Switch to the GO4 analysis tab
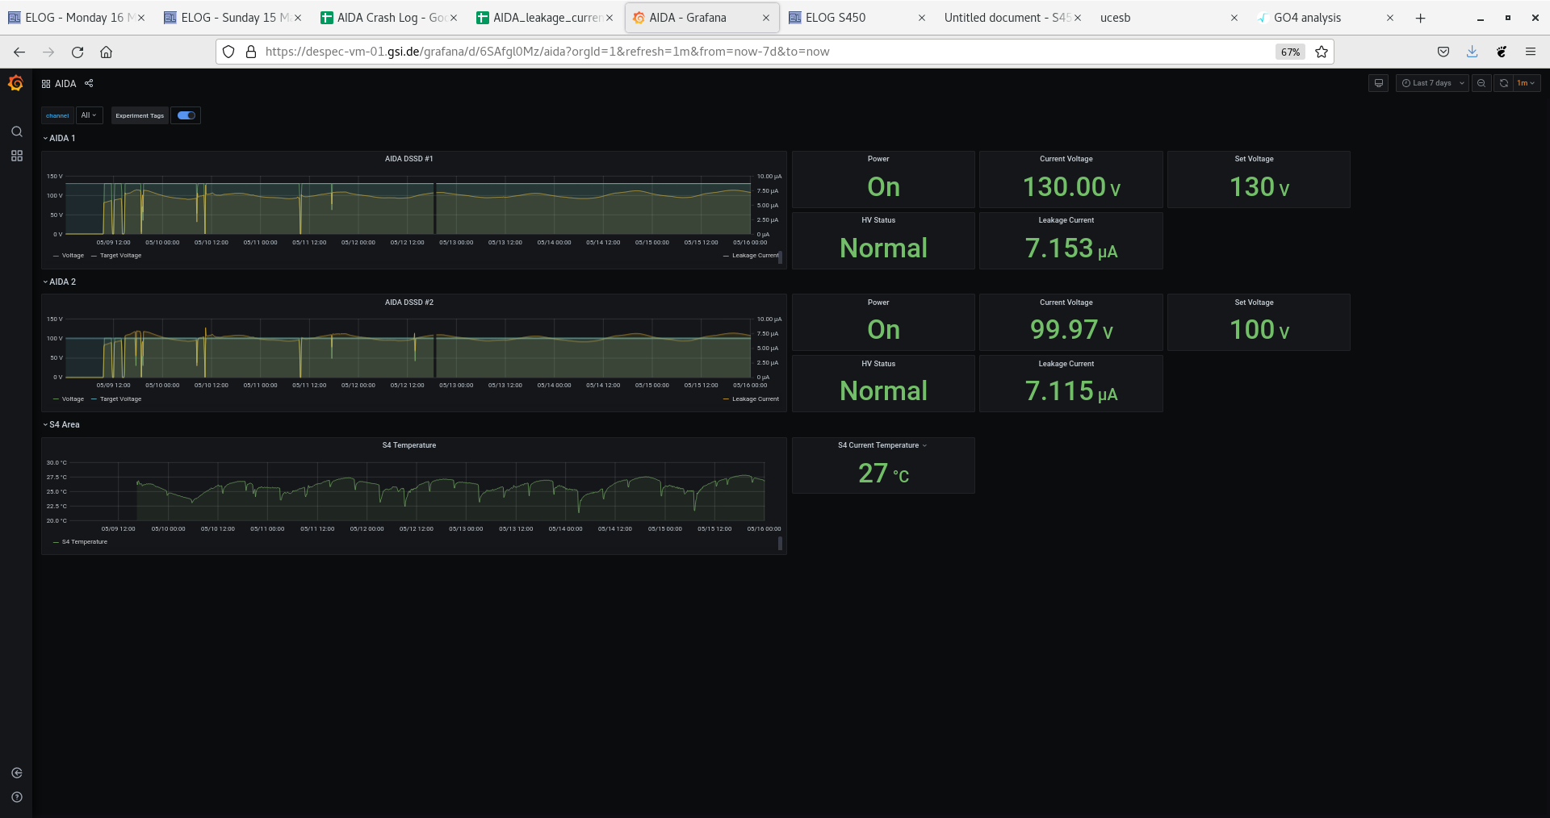Screen dimensions: 1550x818 tap(1306, 18)
